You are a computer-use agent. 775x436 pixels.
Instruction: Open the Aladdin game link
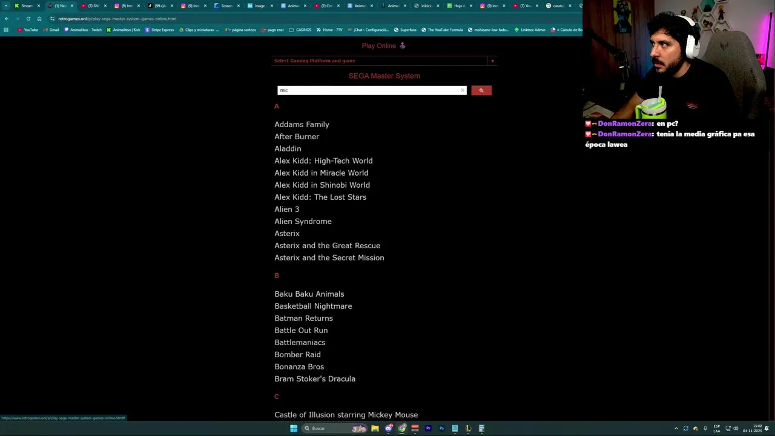tap(288, 148)
